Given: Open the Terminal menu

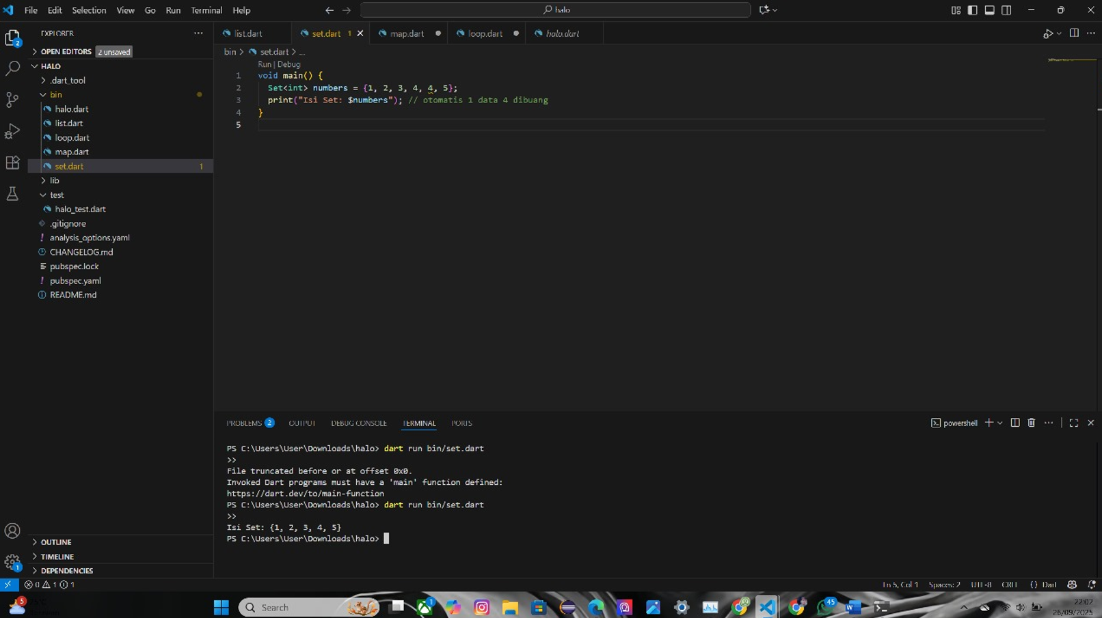Looking at the screenshot, I should tap(206, 10).
